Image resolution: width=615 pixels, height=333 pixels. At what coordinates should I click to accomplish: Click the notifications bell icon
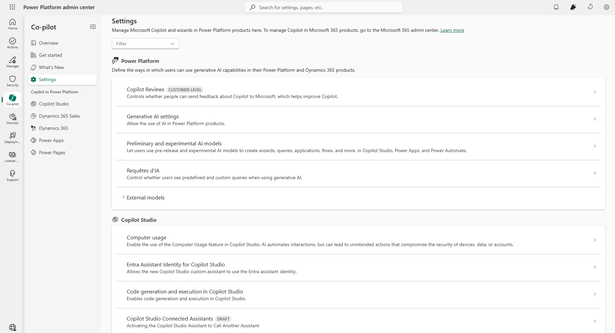556,7
